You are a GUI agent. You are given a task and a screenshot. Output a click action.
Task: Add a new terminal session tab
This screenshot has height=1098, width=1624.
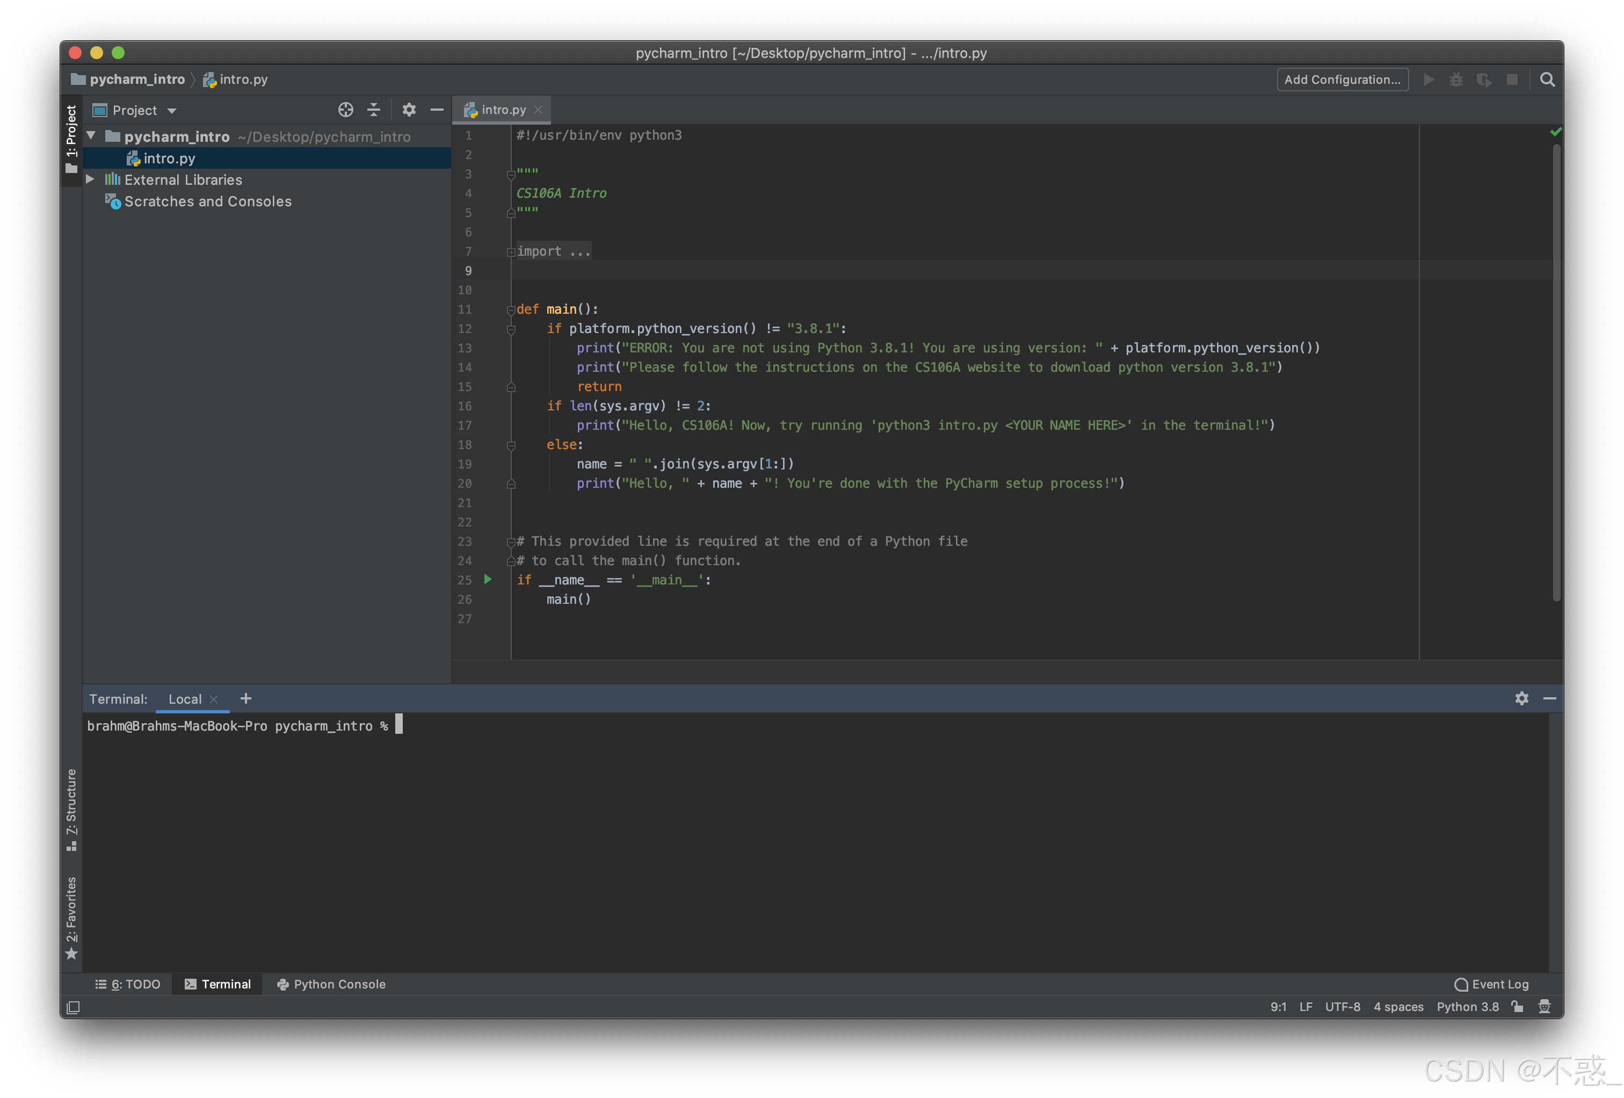pos(245,698)
